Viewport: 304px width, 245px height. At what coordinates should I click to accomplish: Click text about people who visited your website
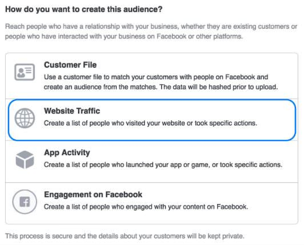pyautogui.click(x=151, y=123)
